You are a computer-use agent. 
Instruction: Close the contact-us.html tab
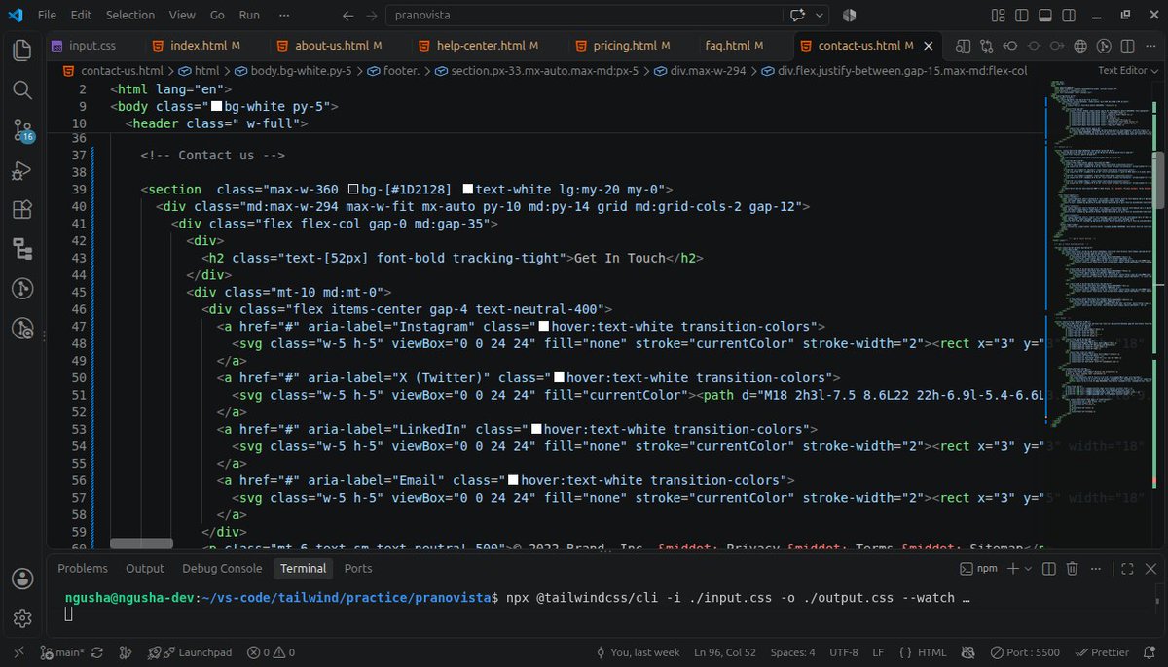929,46
